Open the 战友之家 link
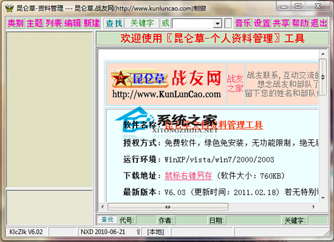The width and height of the screenshot is (334, 242). (235, 83)
